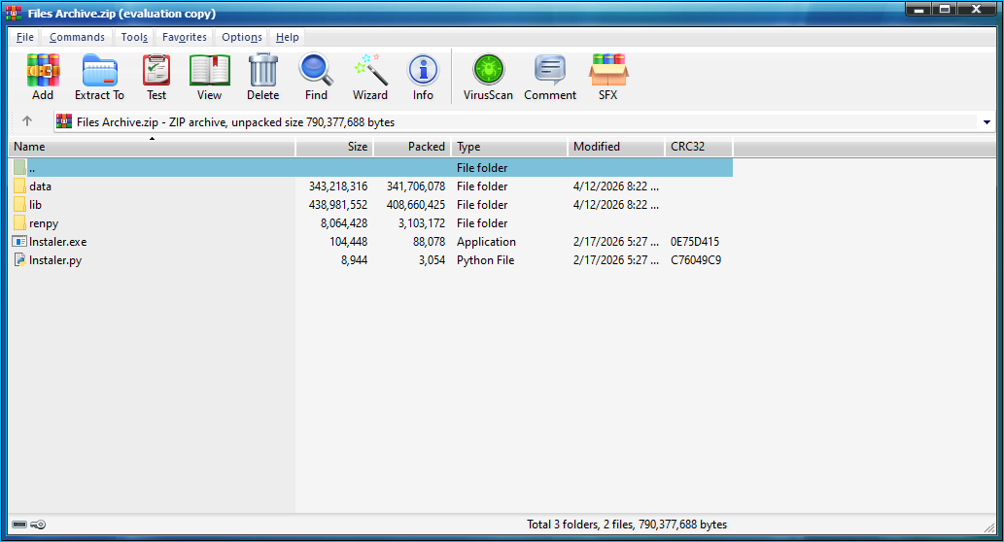Select the 'Instaler.exe' file name

point(57,242)
